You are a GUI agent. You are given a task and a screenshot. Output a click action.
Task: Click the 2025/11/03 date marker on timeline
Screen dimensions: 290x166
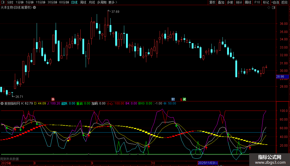[208, 163]
